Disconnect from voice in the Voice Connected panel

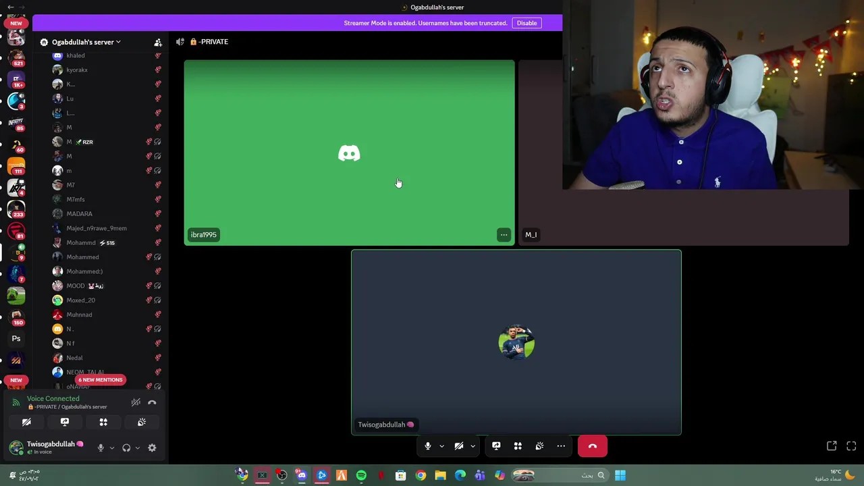click(x=152, y=402)
